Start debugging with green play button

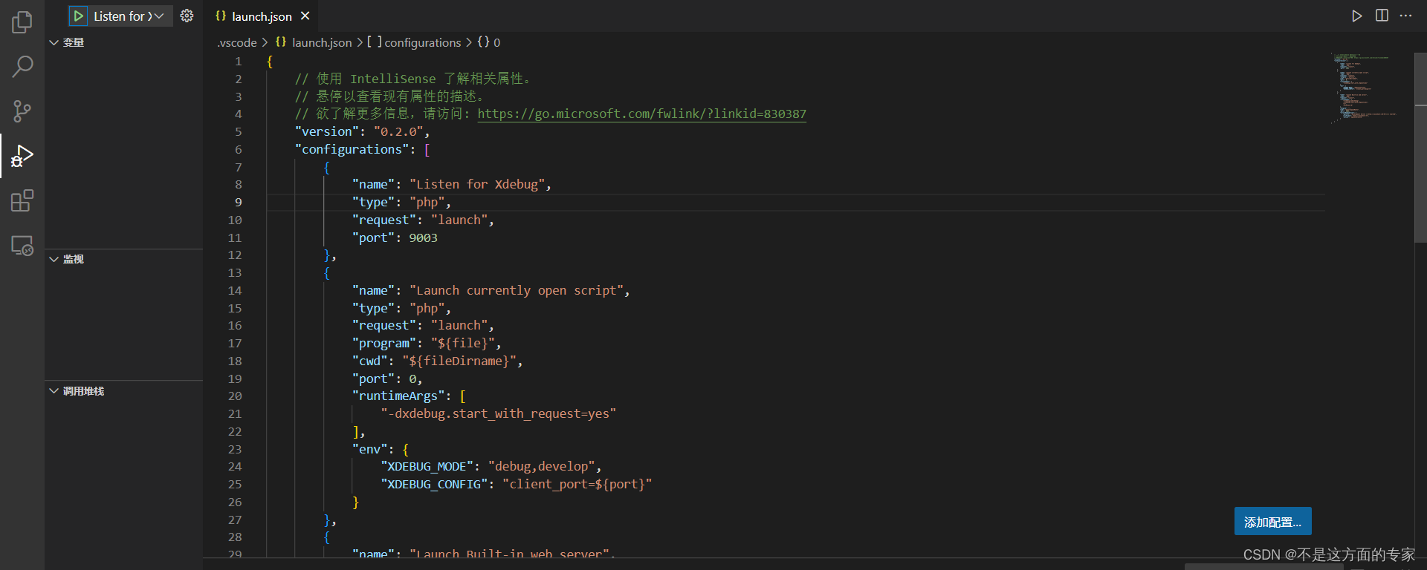[x=79, y=16]
